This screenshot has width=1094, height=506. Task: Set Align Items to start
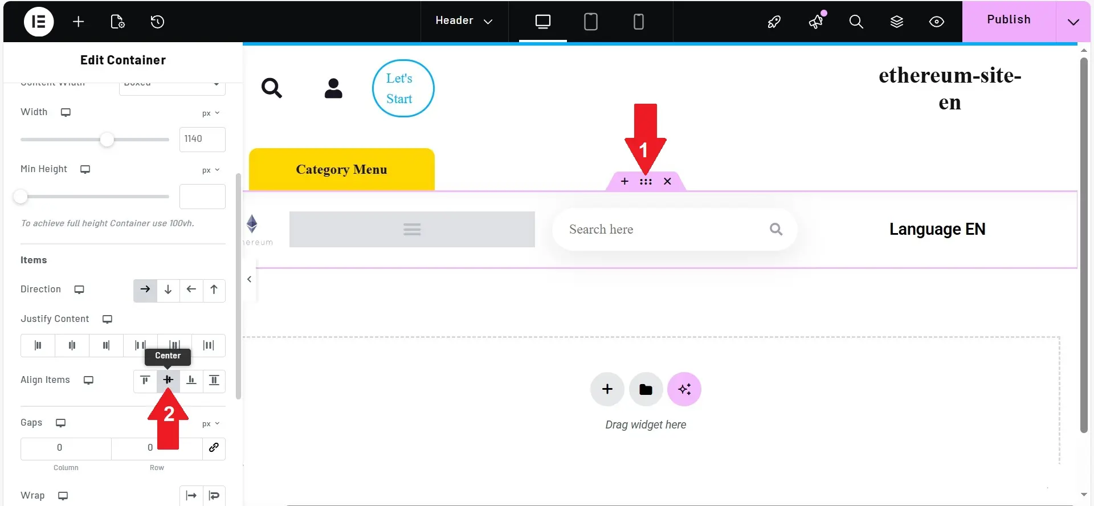point(145,381)
